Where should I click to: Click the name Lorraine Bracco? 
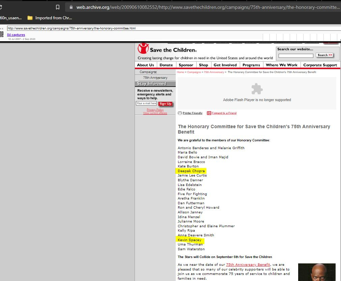click(191, 162)
